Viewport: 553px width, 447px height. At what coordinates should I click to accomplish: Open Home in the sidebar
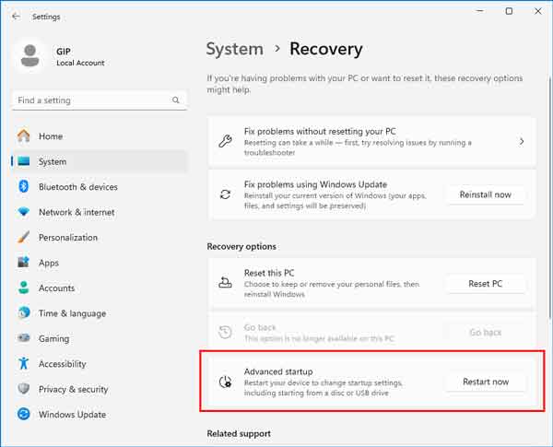pyautogui.click(x=100, y=136)
